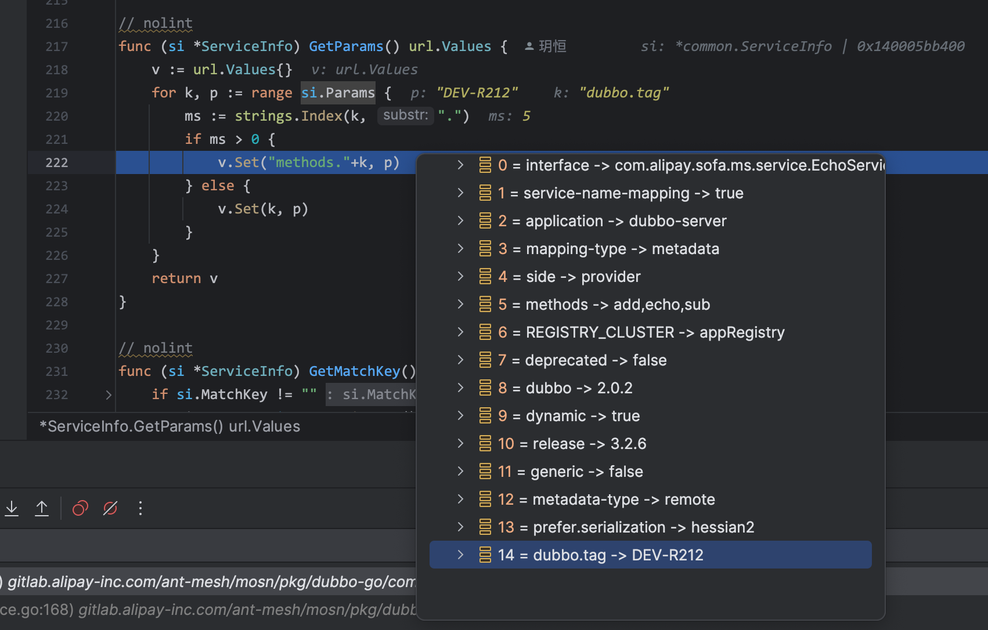Screen dimensions: 988x630
Task: Expand entry 0 interface row
Action: [x=460, y=165]
